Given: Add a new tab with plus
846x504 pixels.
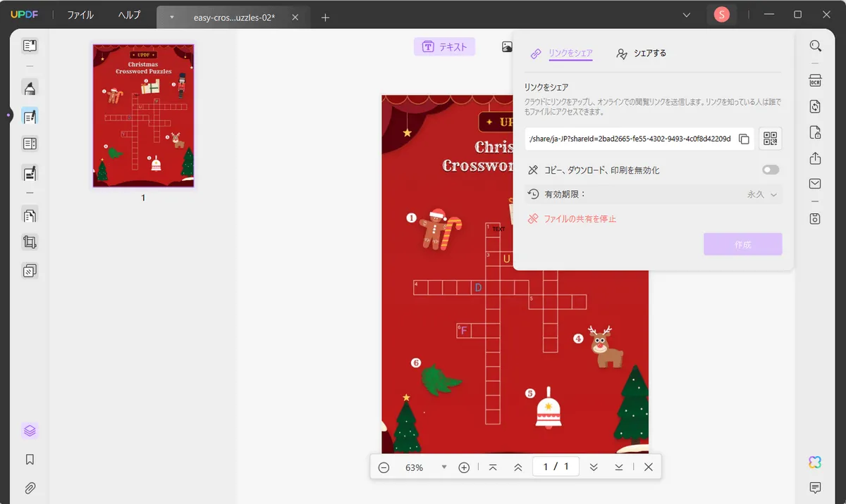Looking at the screenshot, I should 325,18.
